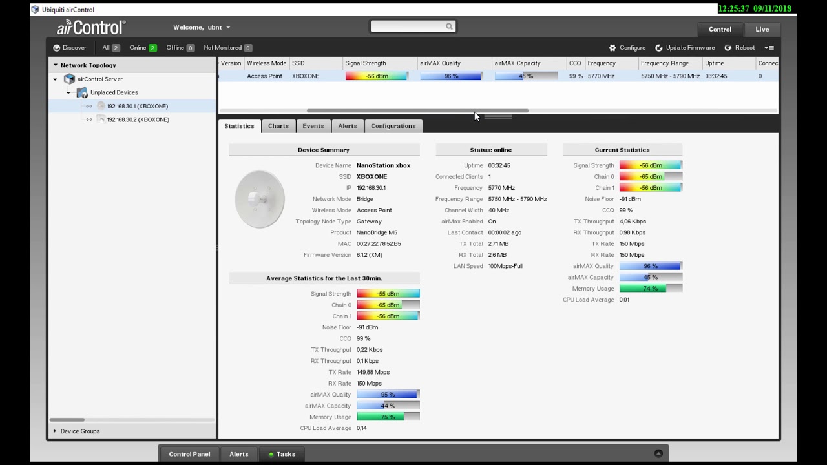Select device 192.168.30.2 (XBOXONE) in tree
Screen dimensions: 827x465
(137, 119)
